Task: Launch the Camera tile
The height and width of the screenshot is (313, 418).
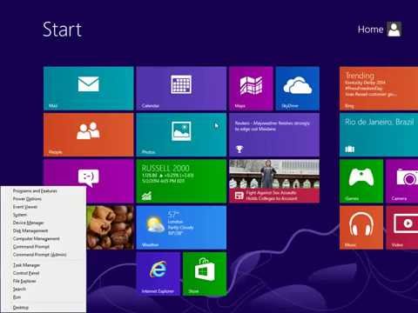Action: point(402,181)
